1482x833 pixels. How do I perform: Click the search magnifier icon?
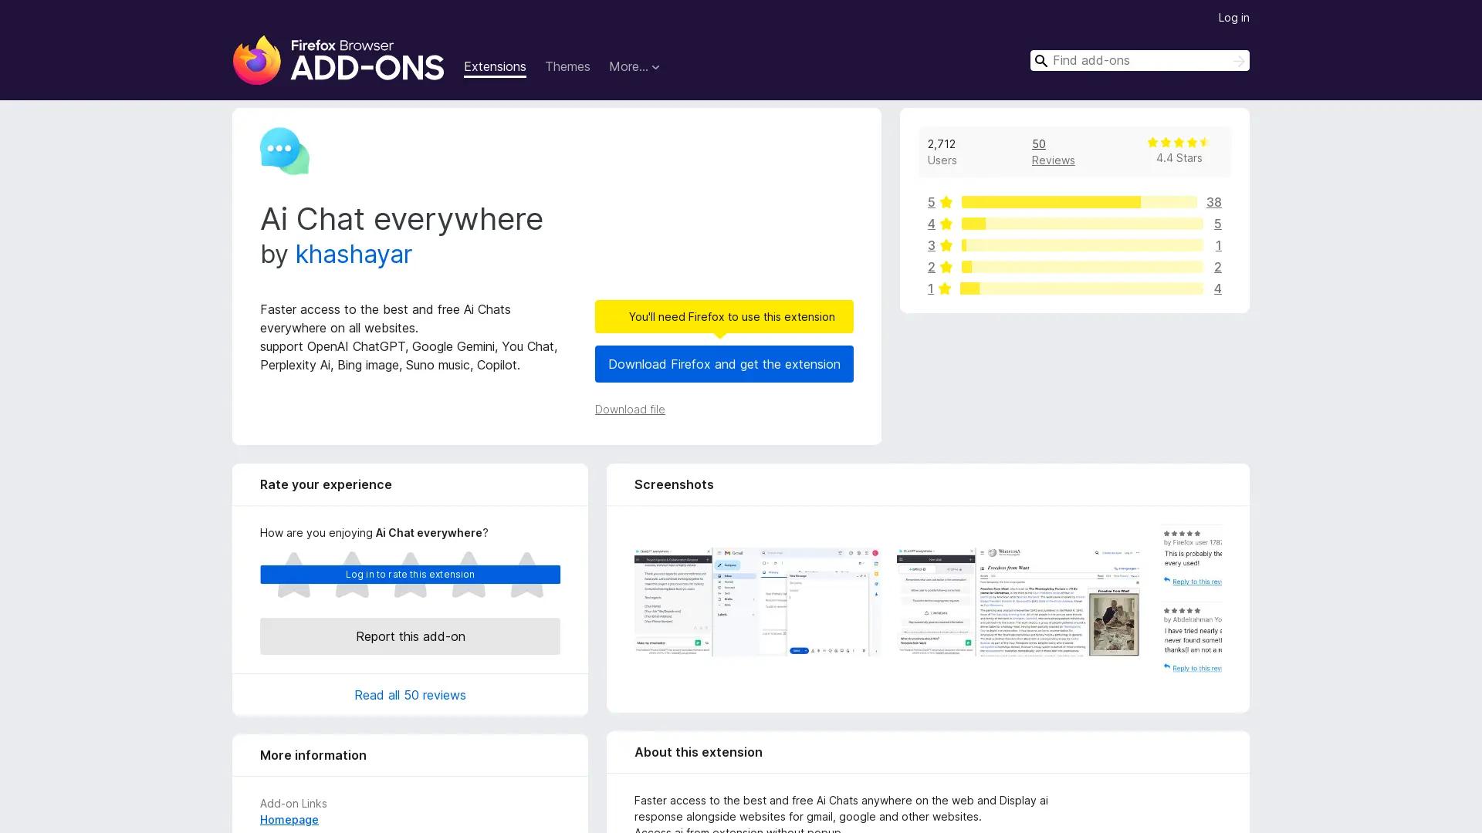(x=1041, y=60)
